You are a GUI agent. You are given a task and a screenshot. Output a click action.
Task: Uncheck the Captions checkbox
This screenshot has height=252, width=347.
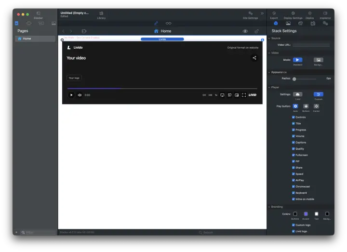click(293, 143)
